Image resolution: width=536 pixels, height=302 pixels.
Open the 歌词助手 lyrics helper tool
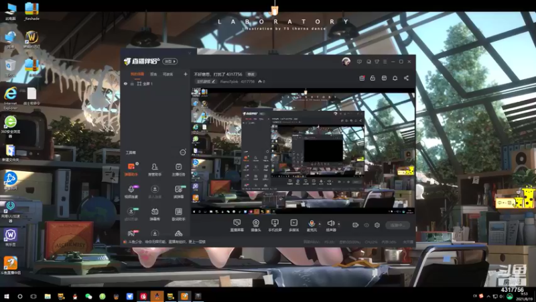pyautogui.click(x=178, y=214)
